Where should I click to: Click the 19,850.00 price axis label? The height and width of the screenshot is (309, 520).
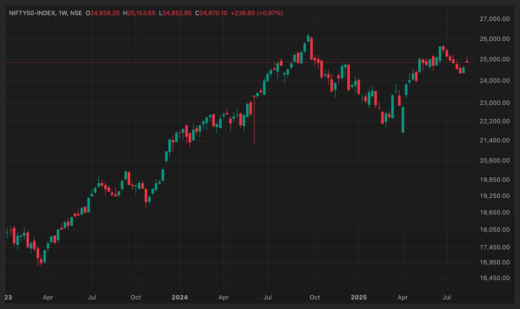(x=495, y=180)
